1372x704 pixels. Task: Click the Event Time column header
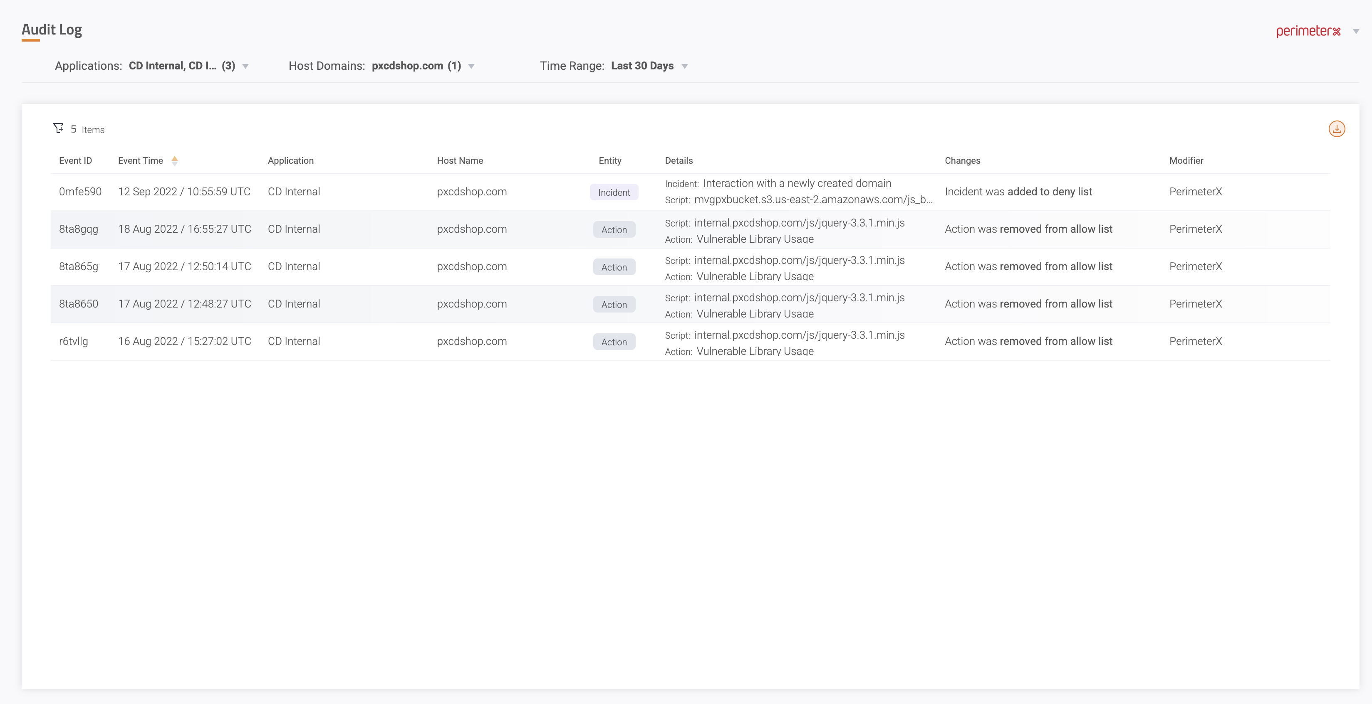pos(140,161)
